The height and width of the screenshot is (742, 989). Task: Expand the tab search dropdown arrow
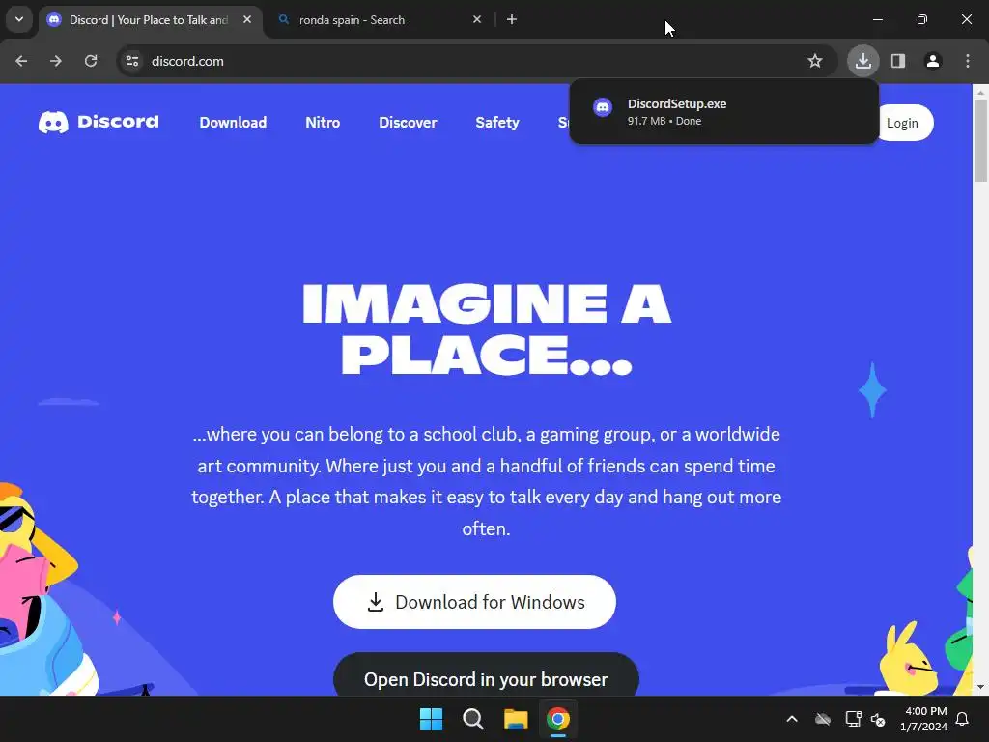pos(19,19)
